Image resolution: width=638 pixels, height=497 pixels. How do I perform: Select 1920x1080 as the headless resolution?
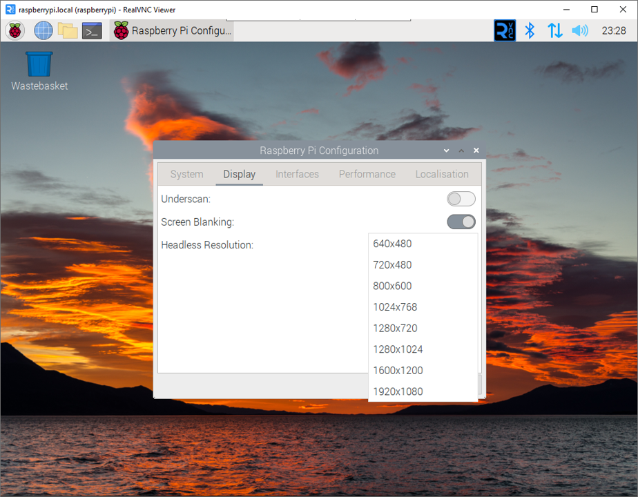[x=398, y=391]
